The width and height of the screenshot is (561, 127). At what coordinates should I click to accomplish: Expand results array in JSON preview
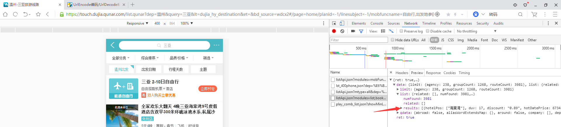(x=401, y=108)
